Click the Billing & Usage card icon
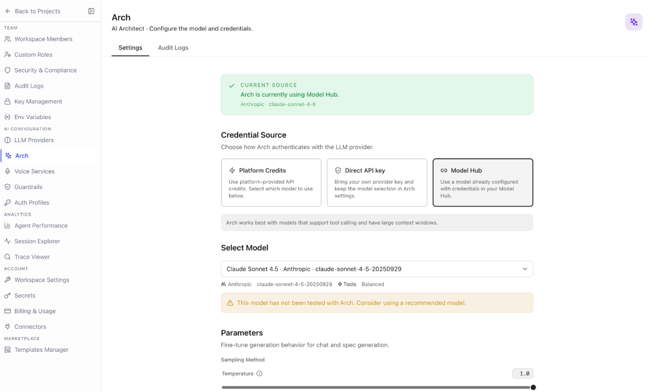Viewport: 649px width, 392px height. click(x=8, y=311)
